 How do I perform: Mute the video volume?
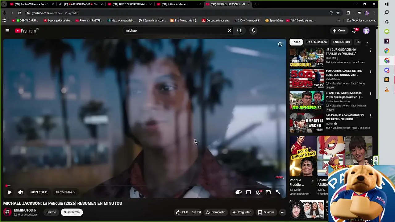20,192
